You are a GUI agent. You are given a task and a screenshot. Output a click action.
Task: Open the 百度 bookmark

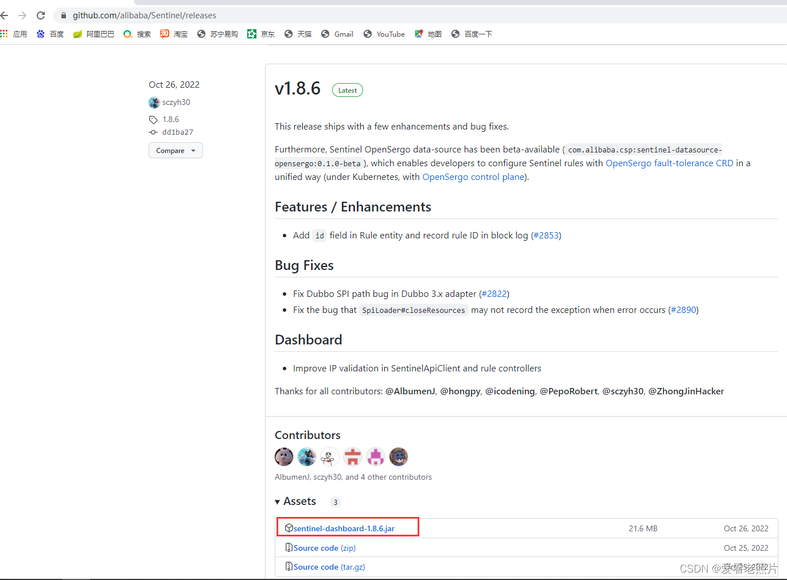(50, 34)
